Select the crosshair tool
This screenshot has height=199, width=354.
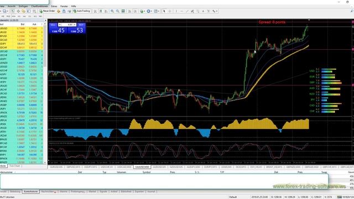(170, 11)
